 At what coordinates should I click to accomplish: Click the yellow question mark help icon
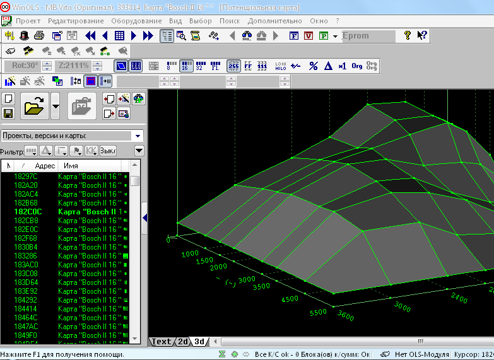pos(408,35)
